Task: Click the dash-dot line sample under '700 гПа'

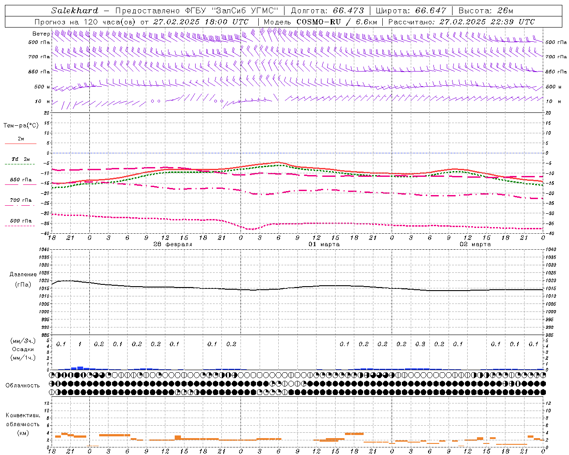Action: pyautogui.click(x=20, y=205)
